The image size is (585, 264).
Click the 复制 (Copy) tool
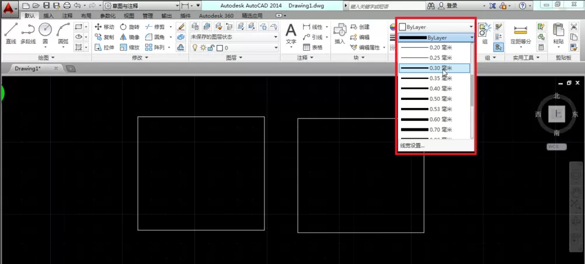coord(104,37)
